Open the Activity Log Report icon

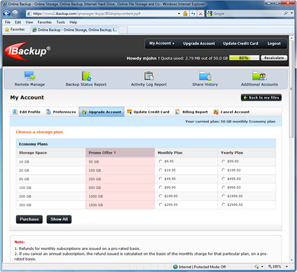pos(149,75)
